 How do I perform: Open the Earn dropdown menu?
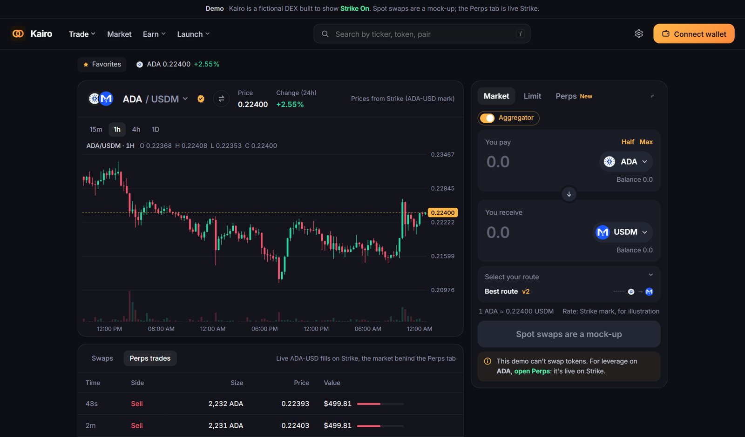[x=154, y=34]
